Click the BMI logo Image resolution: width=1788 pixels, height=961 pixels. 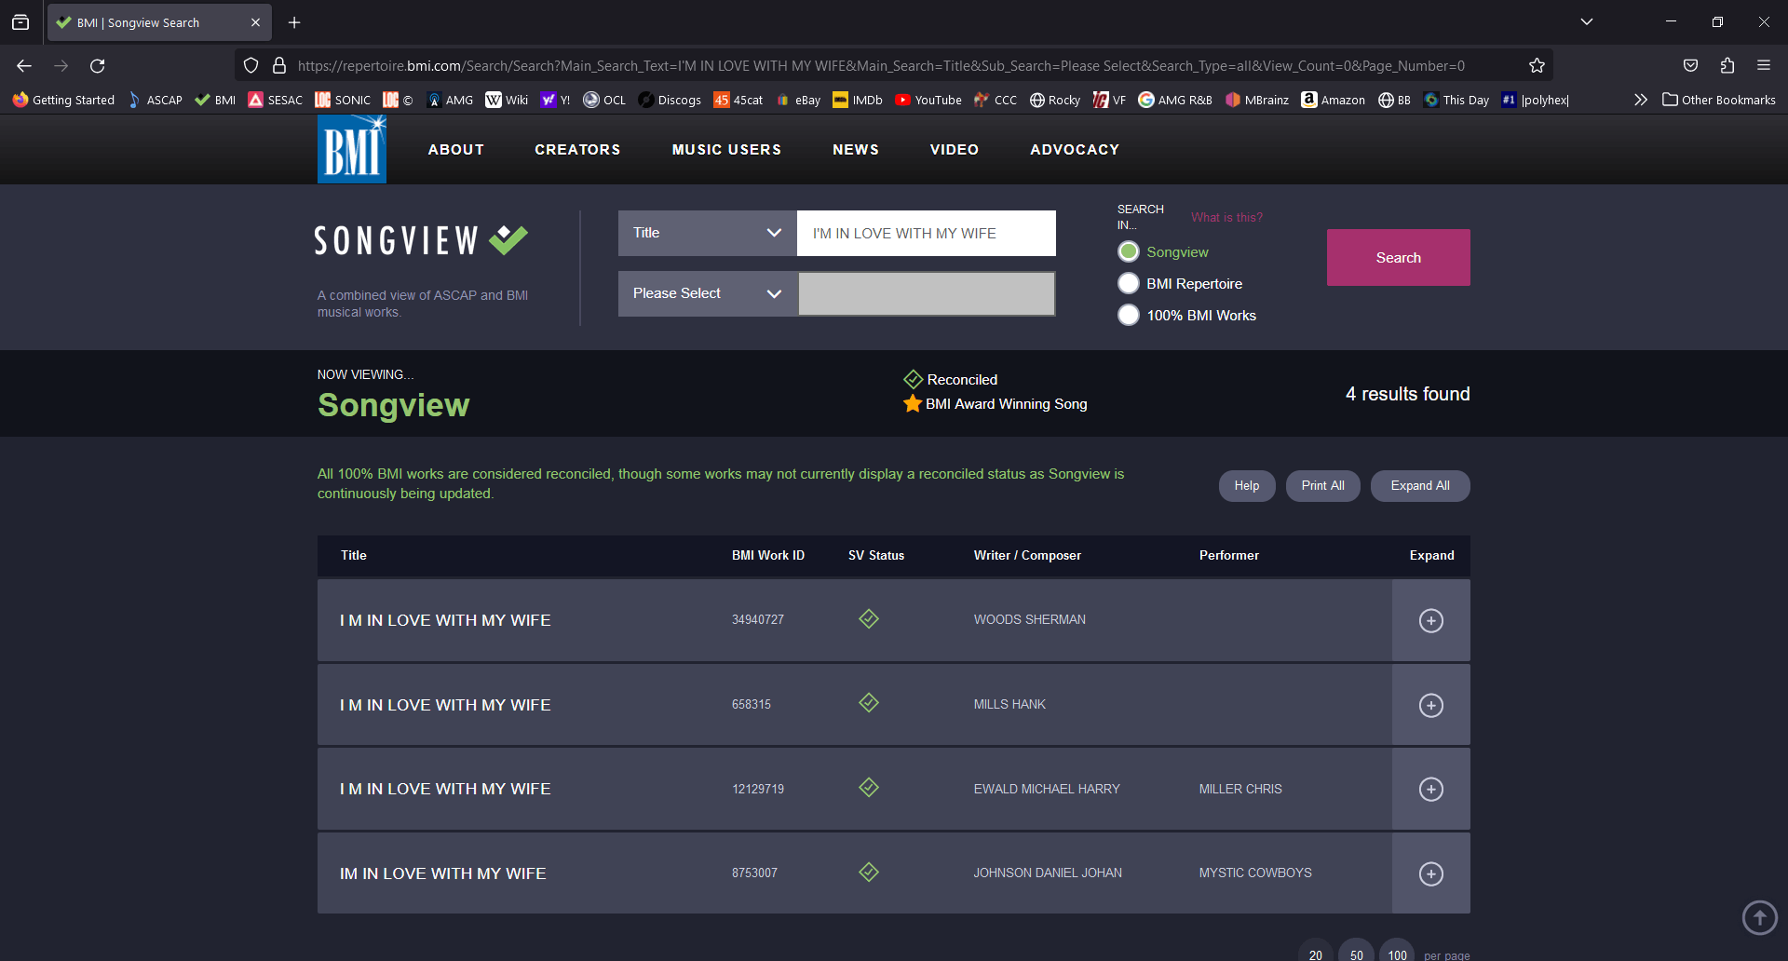coord(352,149)
